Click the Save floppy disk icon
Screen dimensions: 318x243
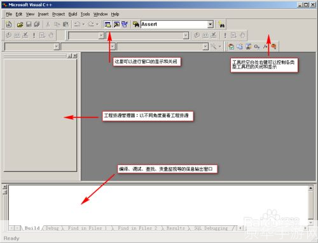[x=29, y=25]
